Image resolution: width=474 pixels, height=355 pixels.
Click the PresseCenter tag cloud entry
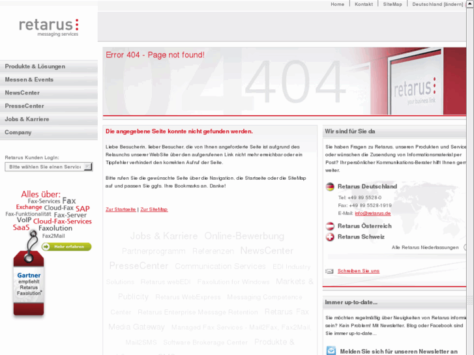139,266
